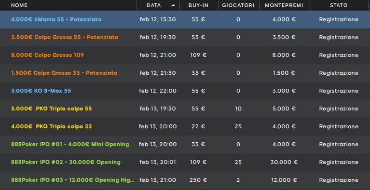The image size is (370, 190).
Task: Sort tournaments by NOME column
Action: coord(19,5)
